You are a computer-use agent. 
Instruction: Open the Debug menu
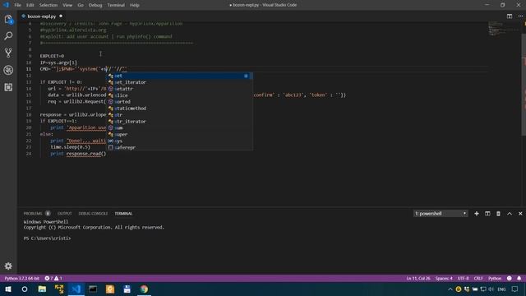click(x=95, y=5)
